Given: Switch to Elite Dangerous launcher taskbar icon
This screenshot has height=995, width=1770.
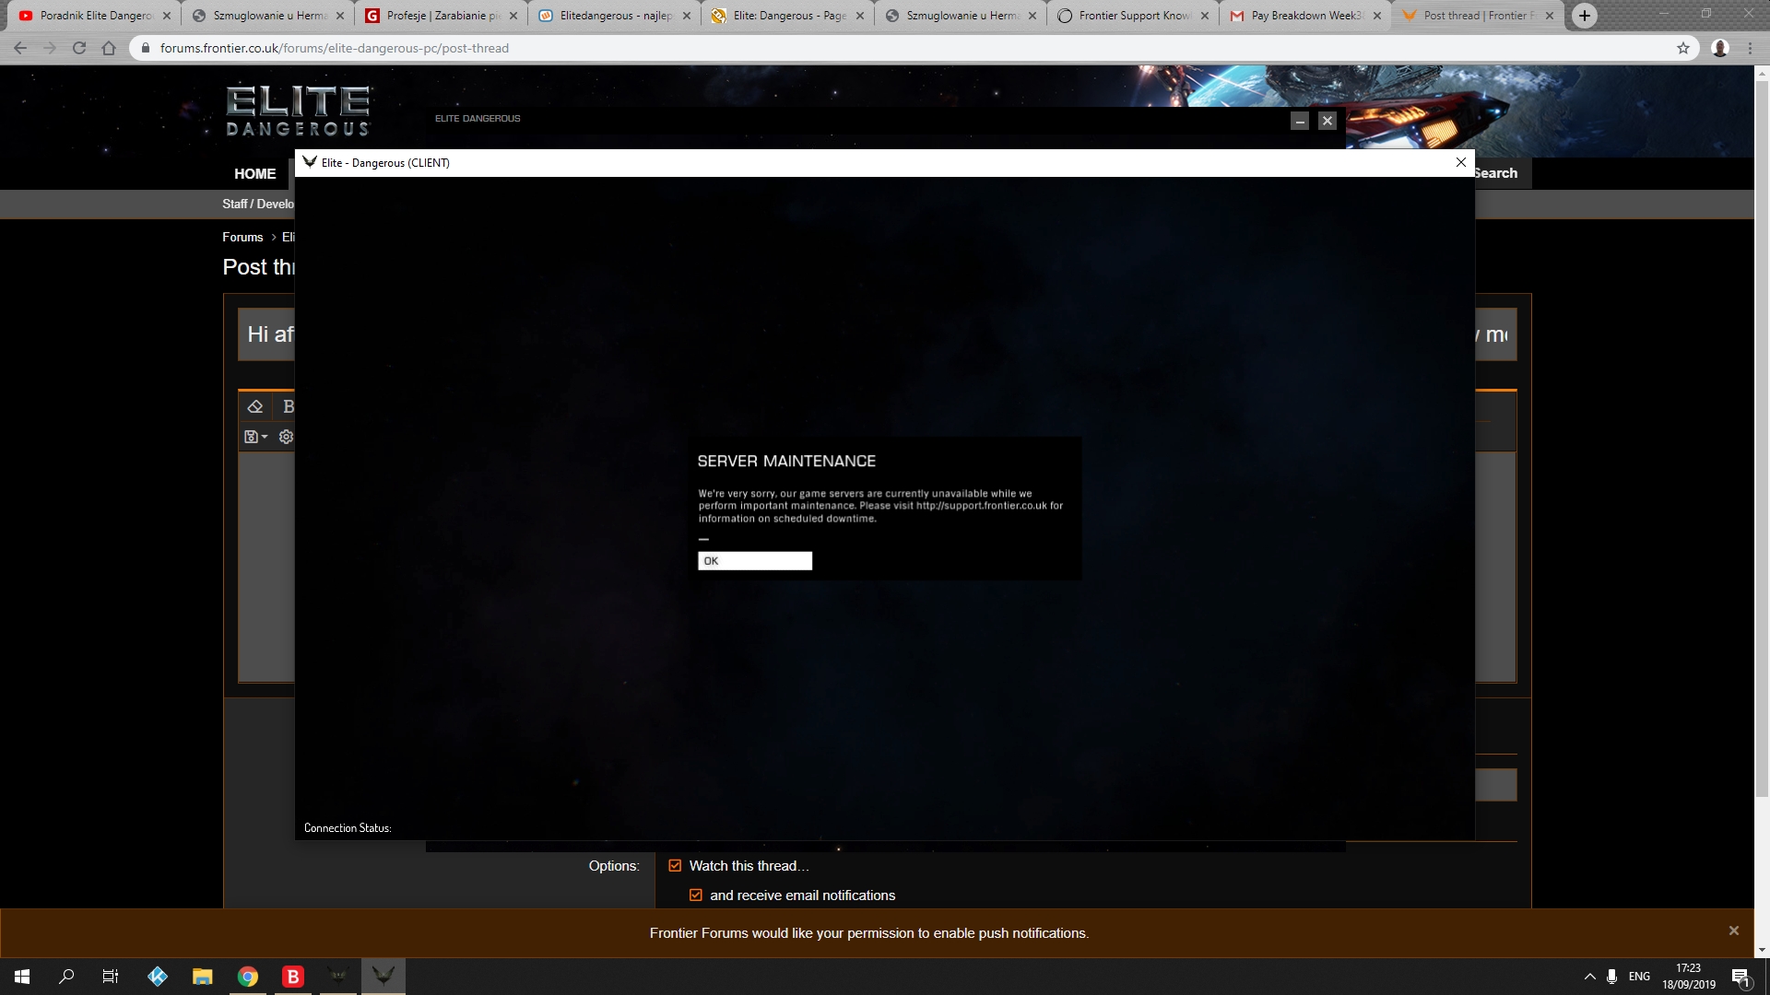Looking at the screenshot, I should click(338, 977).
